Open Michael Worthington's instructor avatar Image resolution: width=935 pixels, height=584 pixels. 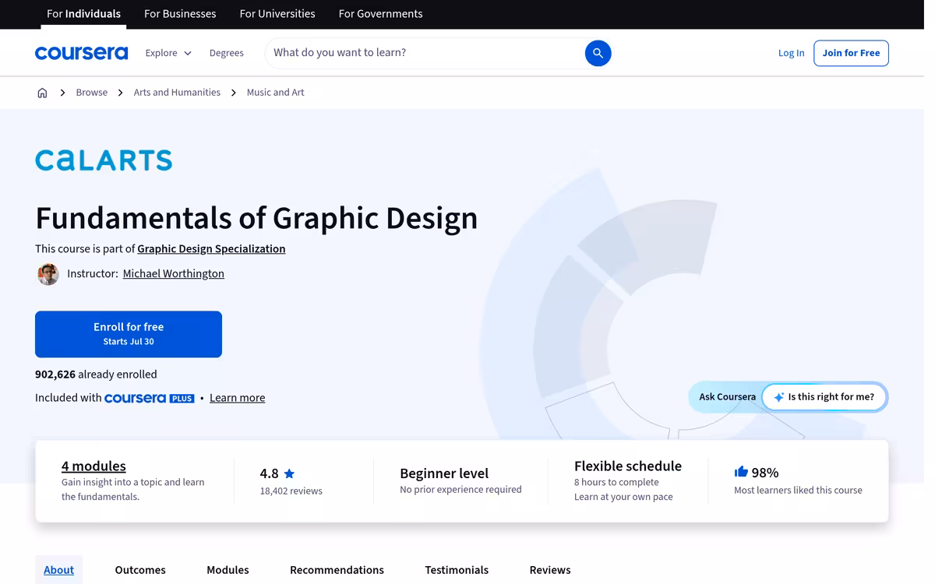(x=48, y=274)
